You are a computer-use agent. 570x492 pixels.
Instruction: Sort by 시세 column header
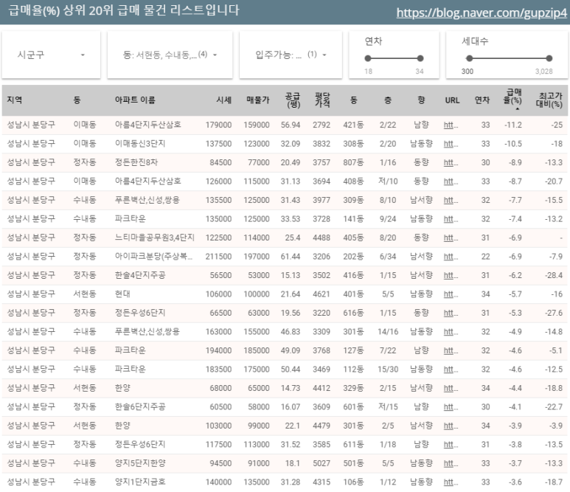coord(224,100)
